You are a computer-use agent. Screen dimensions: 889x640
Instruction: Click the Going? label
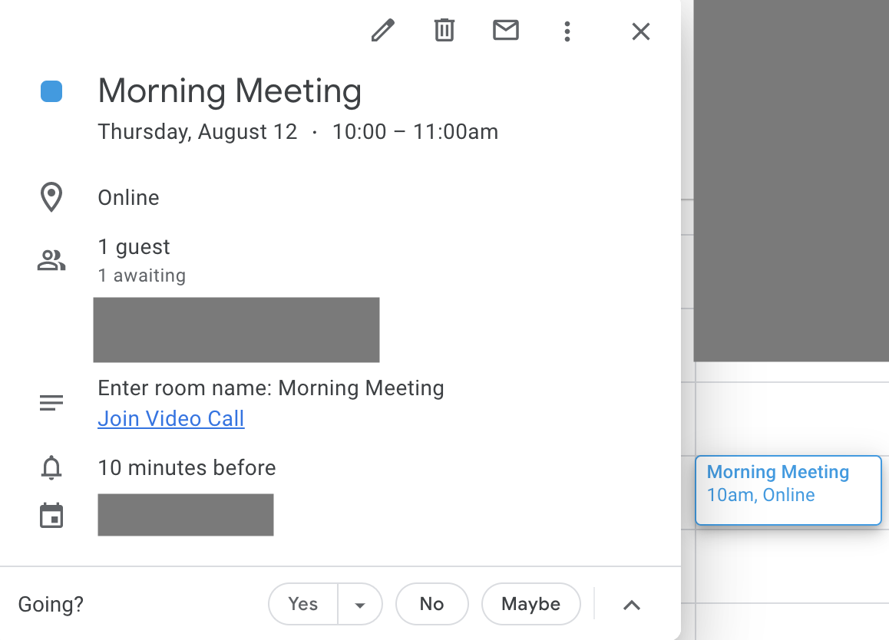pos(51,604)
